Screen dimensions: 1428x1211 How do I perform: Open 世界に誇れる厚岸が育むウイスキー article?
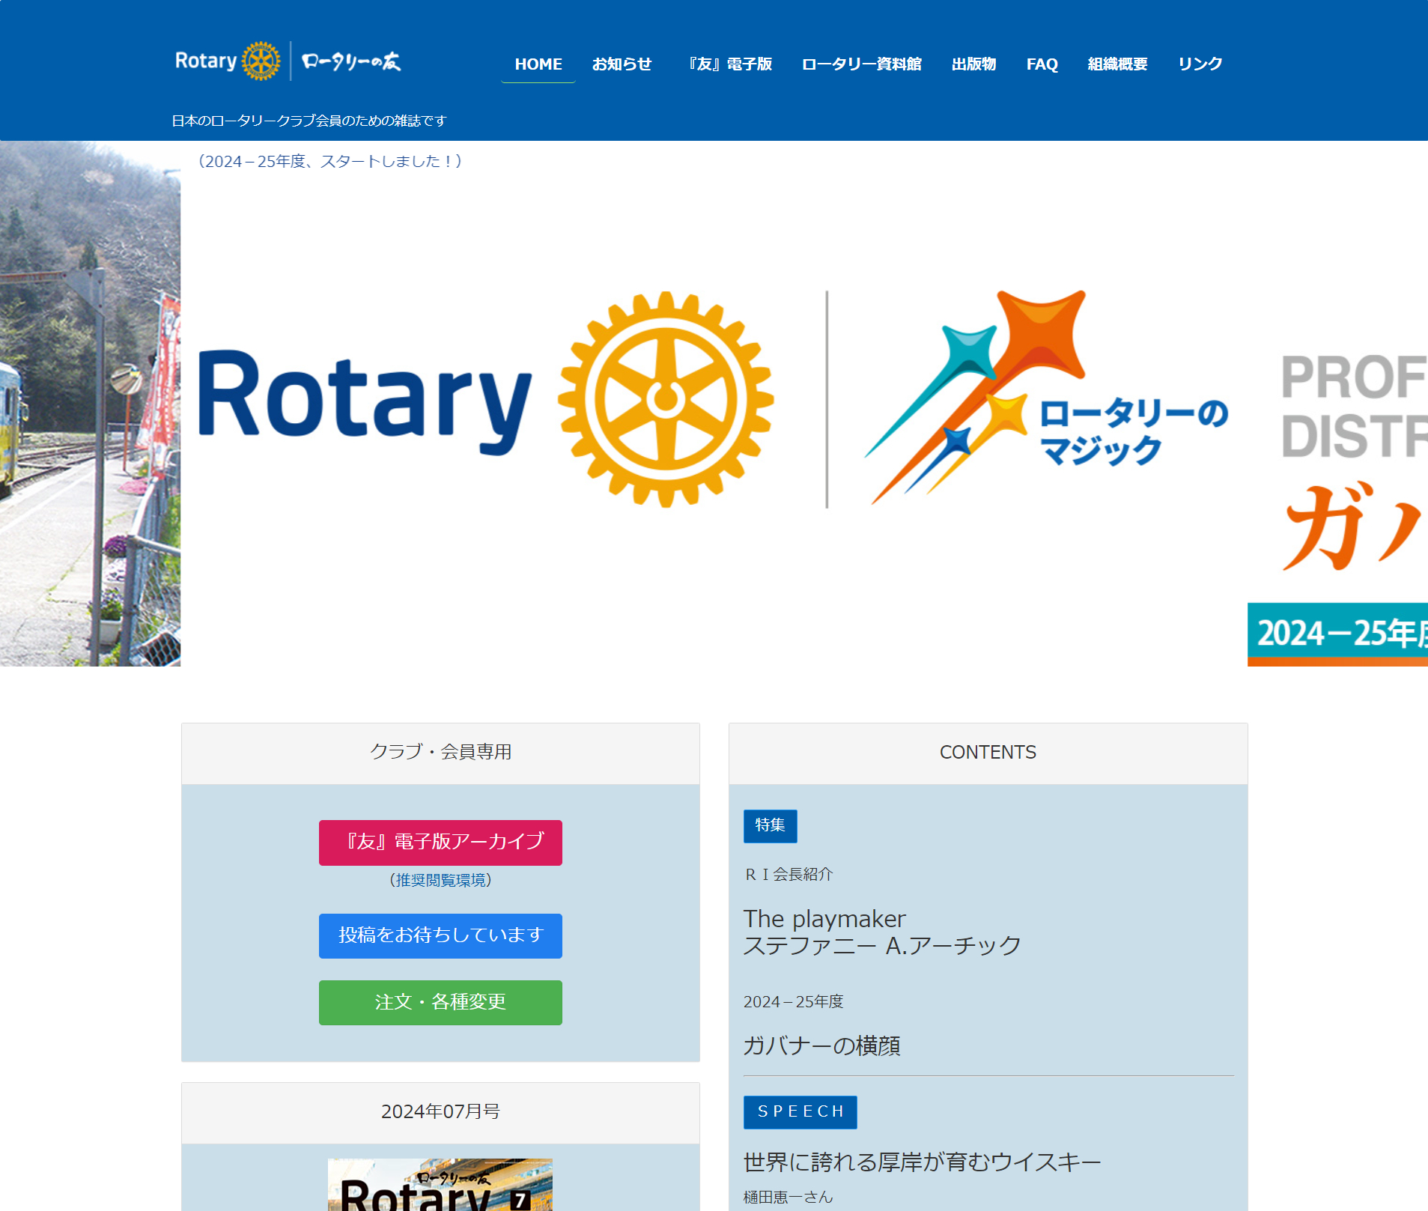click(x=922, y=1162)
